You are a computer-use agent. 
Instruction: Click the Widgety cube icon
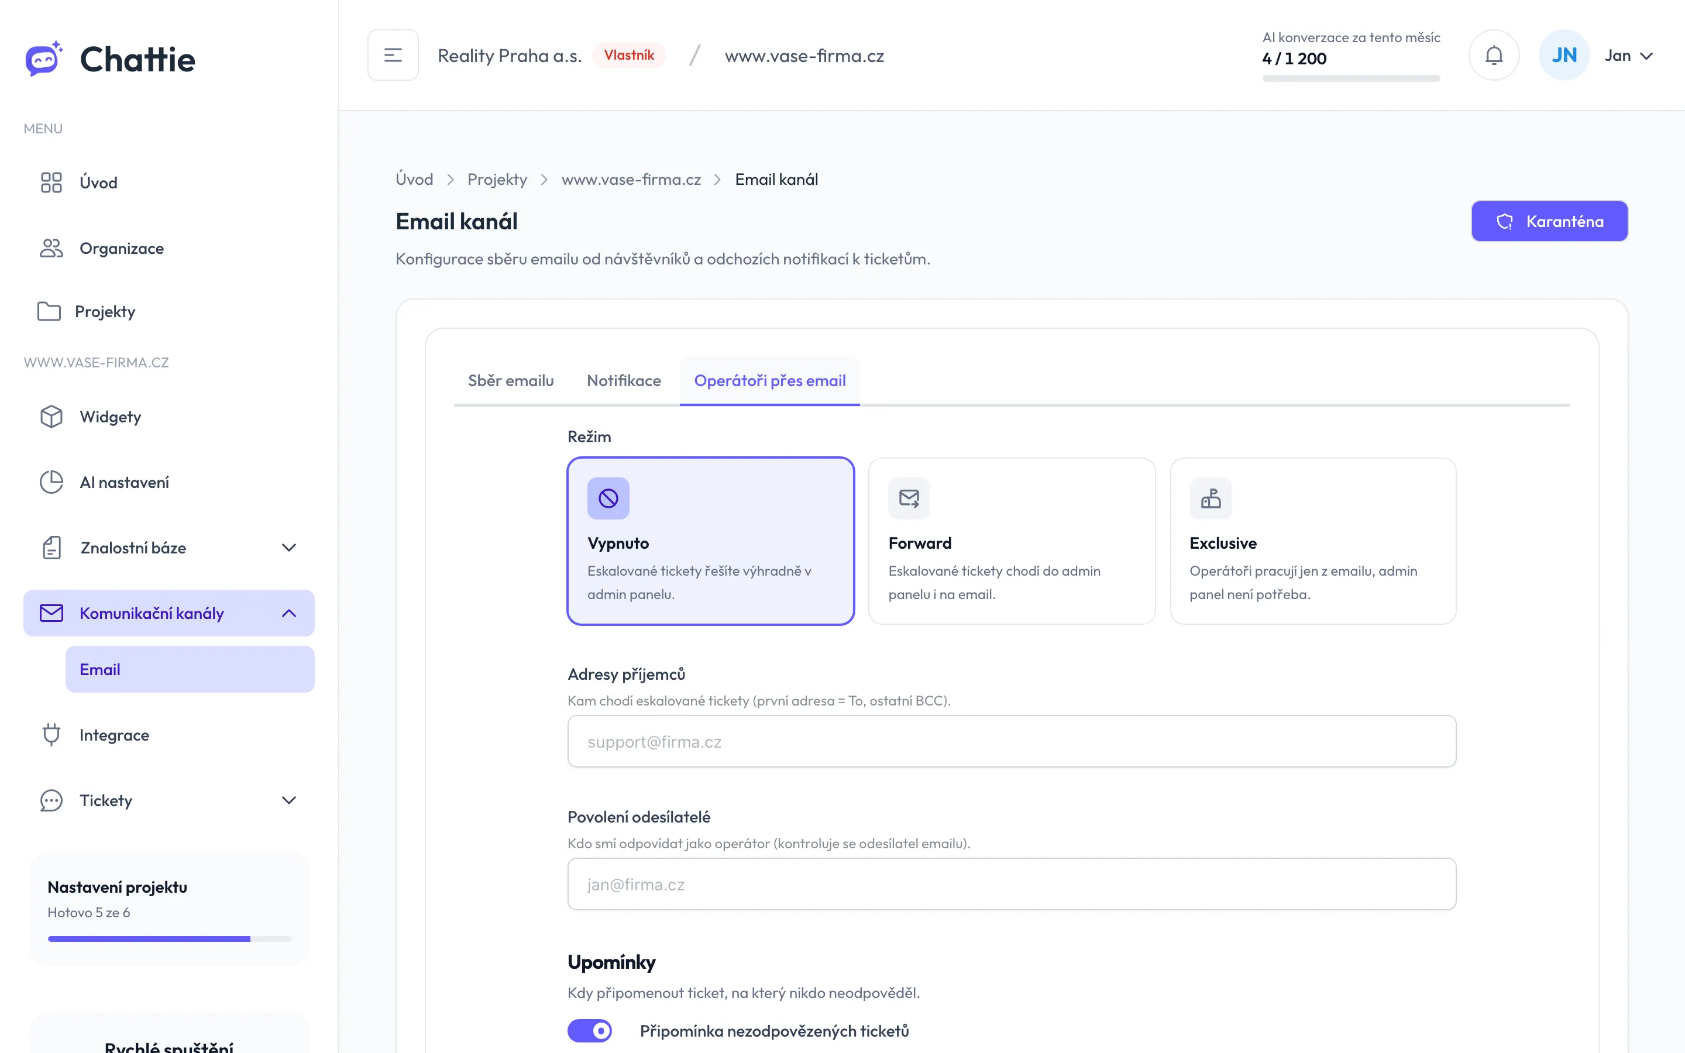point(51,417)
